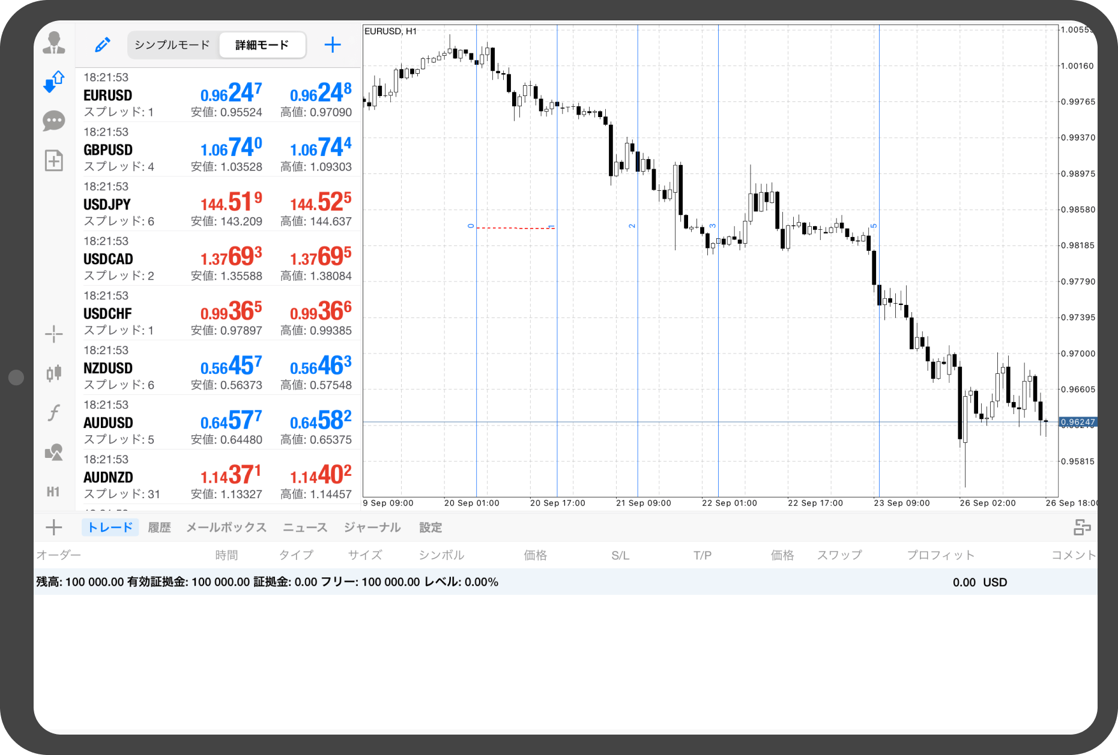Open the H1 timeframe selector

53,492
